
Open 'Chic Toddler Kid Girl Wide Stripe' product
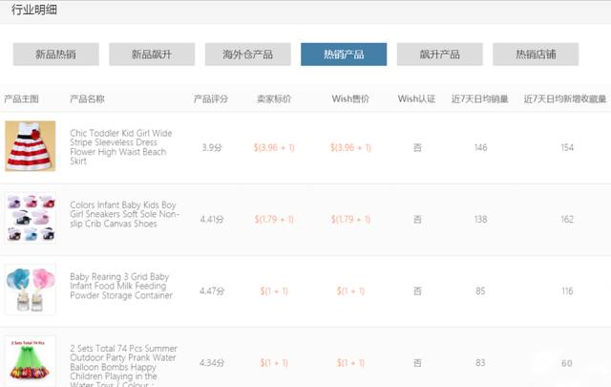point(121,147)
